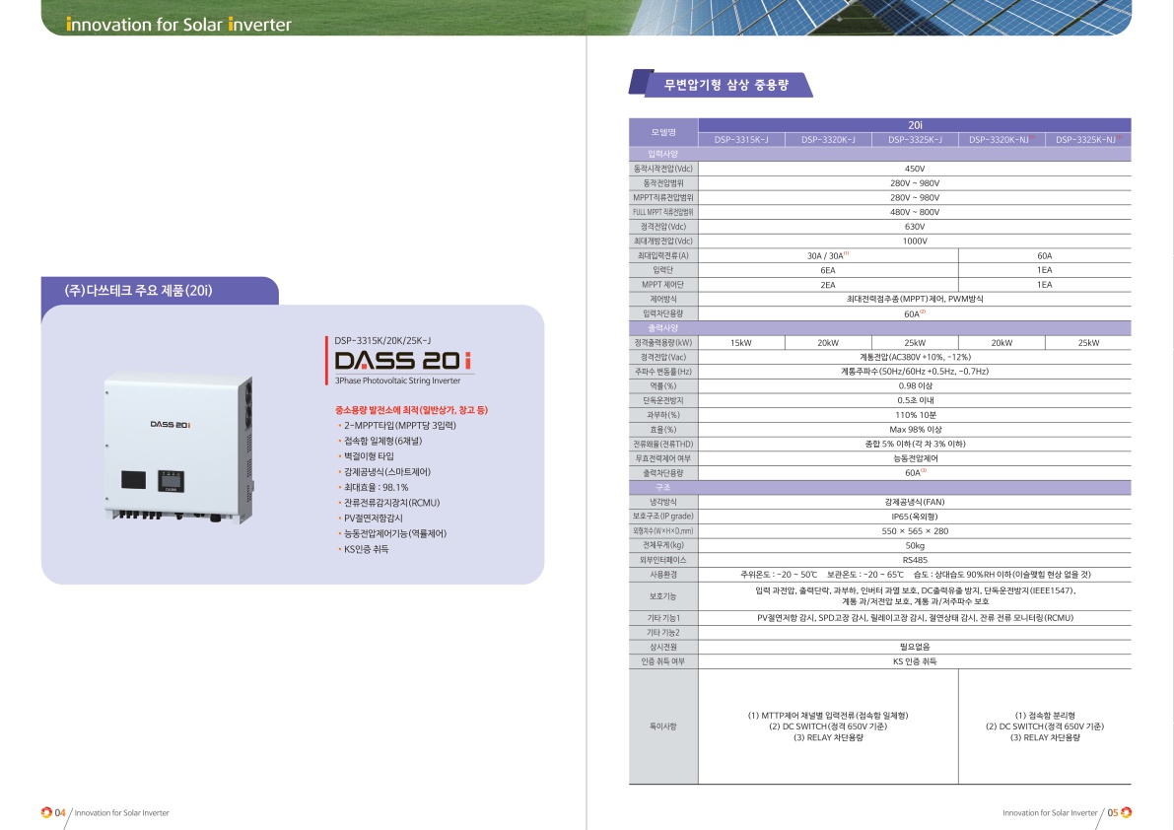Viewport: 1174px width, 830px height.
Task: Click the orange logo icon beside page 04
Action: click(46, 812)
